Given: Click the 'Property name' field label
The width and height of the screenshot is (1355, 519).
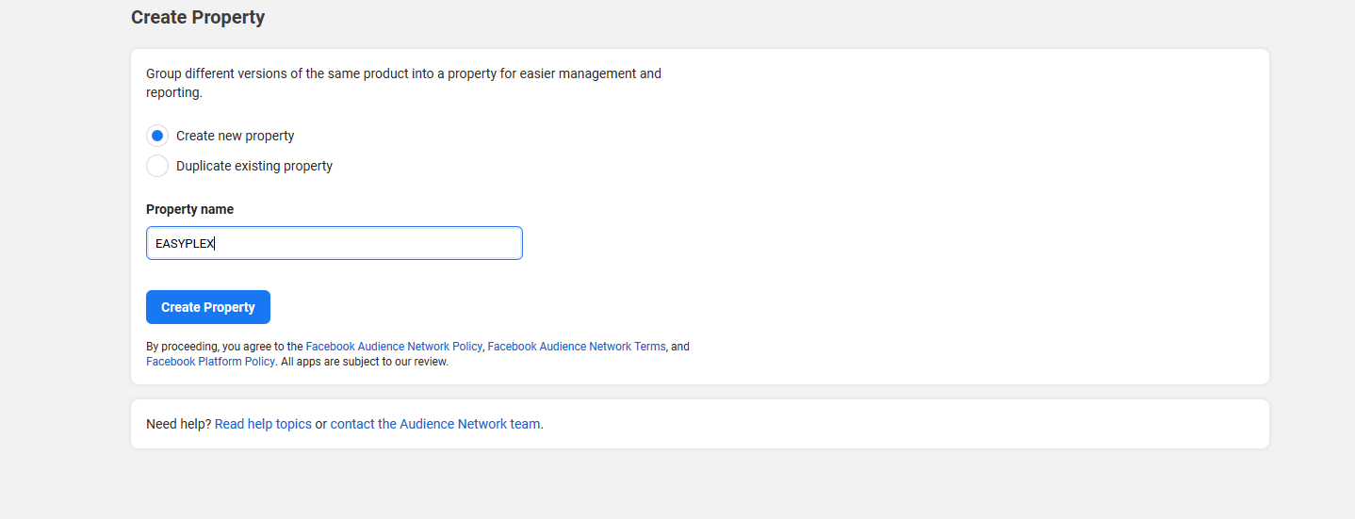Looking at the screenshot, I should (189, 209).
